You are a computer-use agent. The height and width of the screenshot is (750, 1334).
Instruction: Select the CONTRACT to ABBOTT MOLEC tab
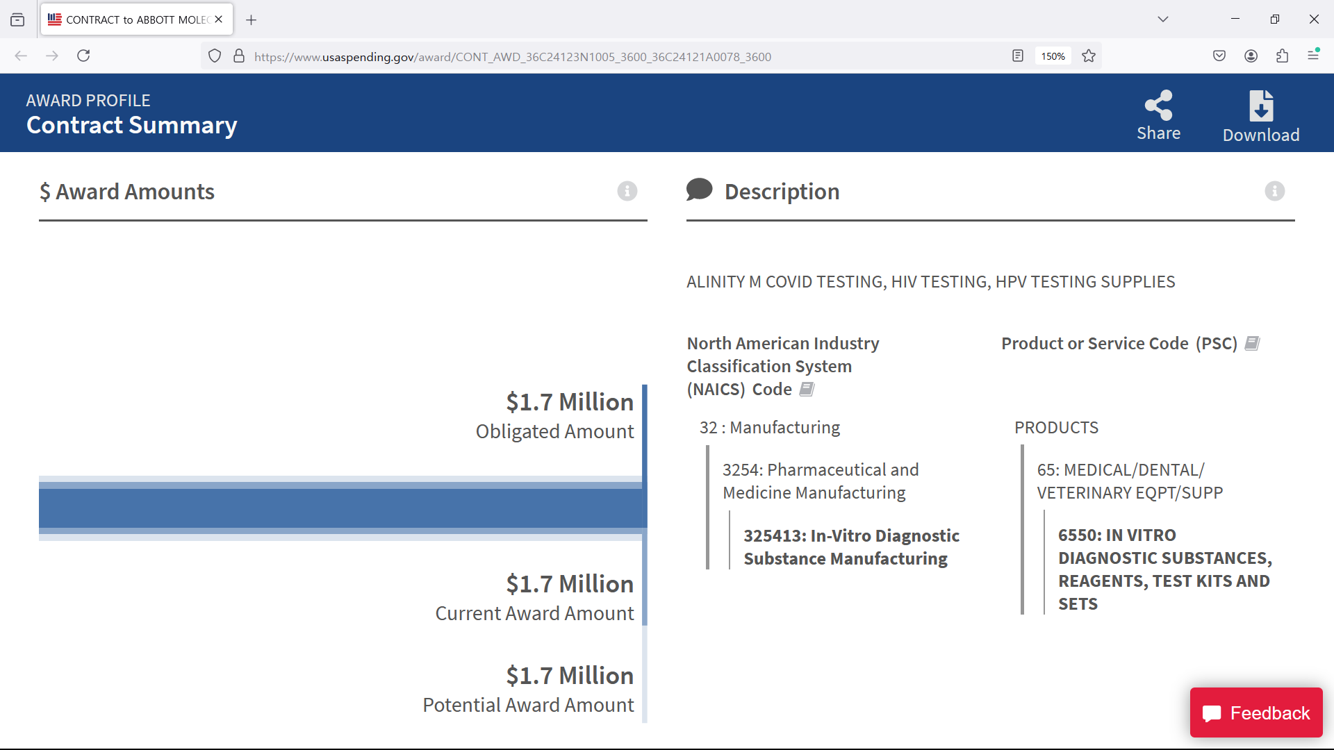[137, 19]
